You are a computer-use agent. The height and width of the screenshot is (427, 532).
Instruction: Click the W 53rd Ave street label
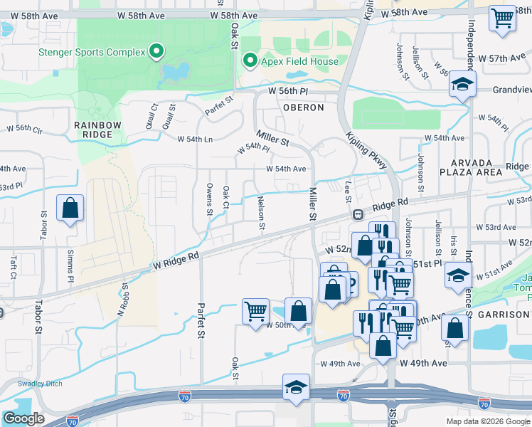pos(496,227)
